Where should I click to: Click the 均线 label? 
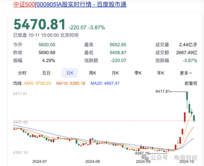point(17,83)
